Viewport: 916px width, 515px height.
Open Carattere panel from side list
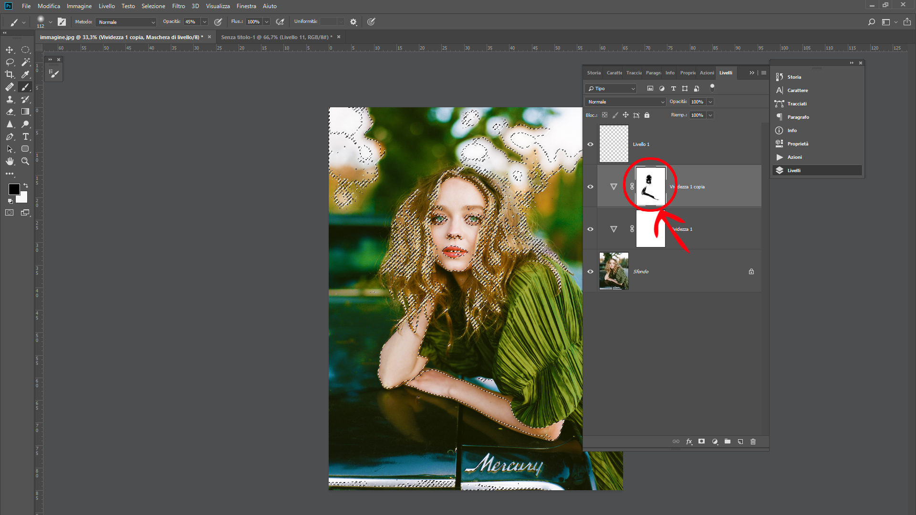click(797, 90)
